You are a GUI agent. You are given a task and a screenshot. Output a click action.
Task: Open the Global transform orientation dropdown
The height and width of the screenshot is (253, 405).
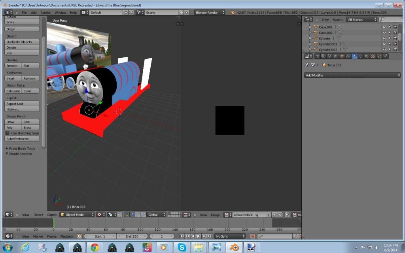[157, 215]
